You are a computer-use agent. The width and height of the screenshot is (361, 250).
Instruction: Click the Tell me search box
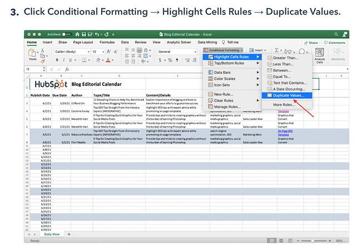[230, 42]
